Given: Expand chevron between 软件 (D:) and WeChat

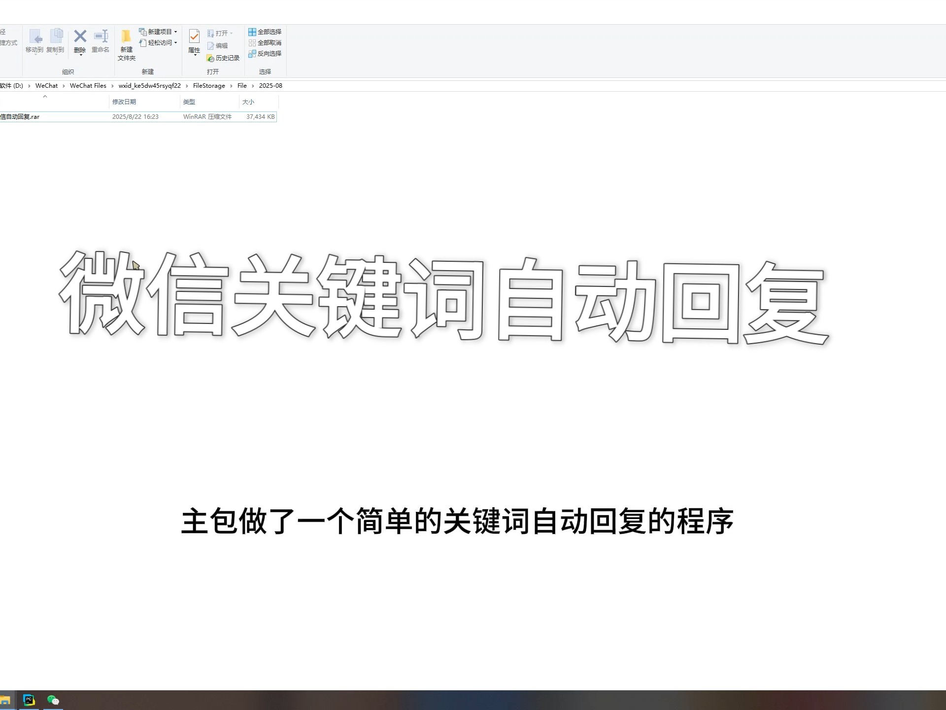Looking at the screenshot, I should 29,86.
